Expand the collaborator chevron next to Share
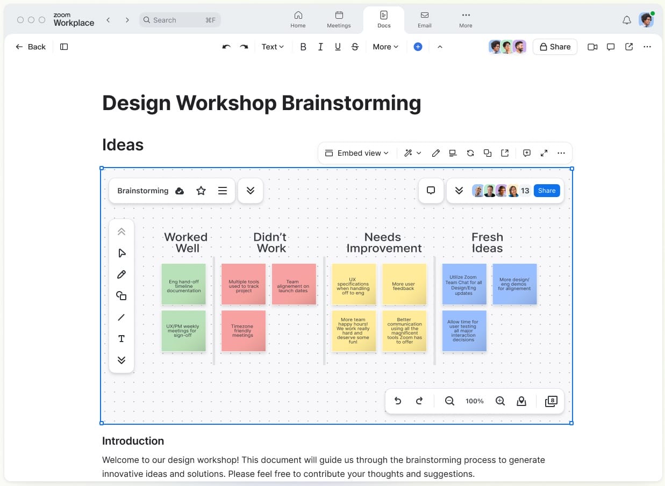The height and width of the screenshot is (486, 665). click(459, 191)
